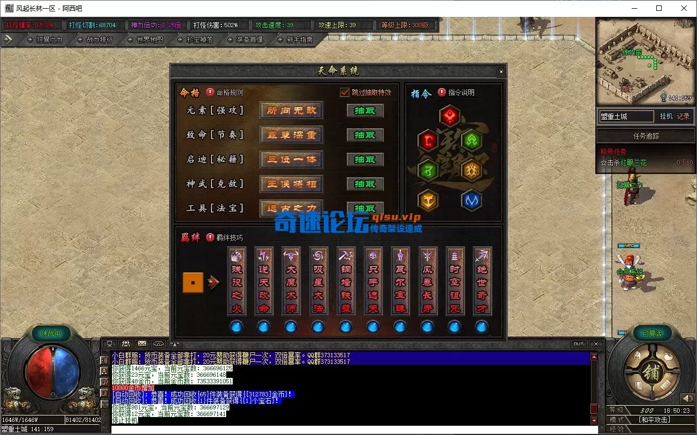Expand 任务追踪 quest tracking panel

[645, 135]
